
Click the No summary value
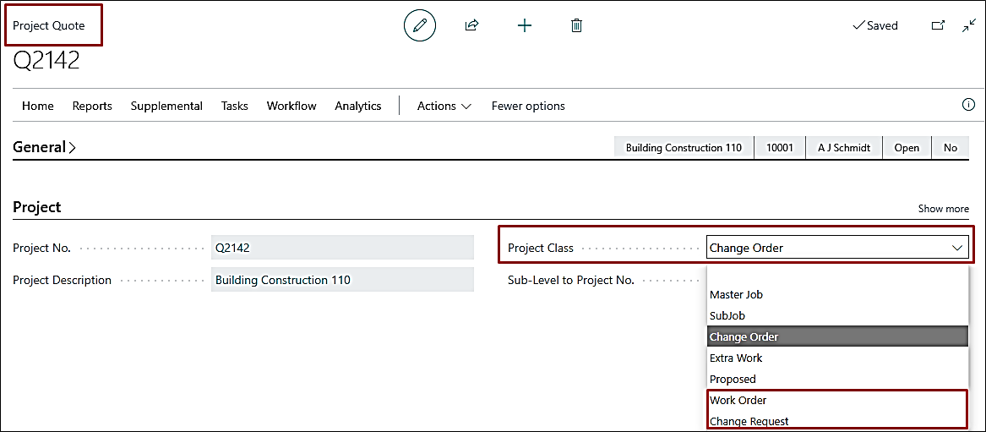tap(951, 148)
